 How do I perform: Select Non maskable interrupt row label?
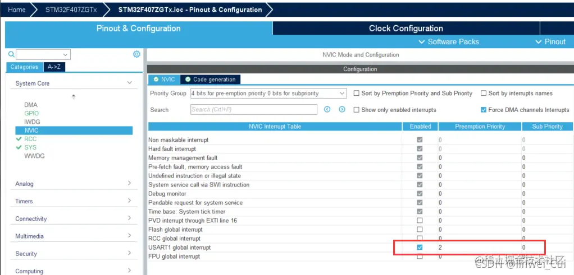[x=178, y=140]
